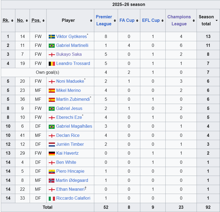Click the Ecuador flag beside Piero Hincapie
The width and height of the screenshot is (220, 212).
pos(52,171)
